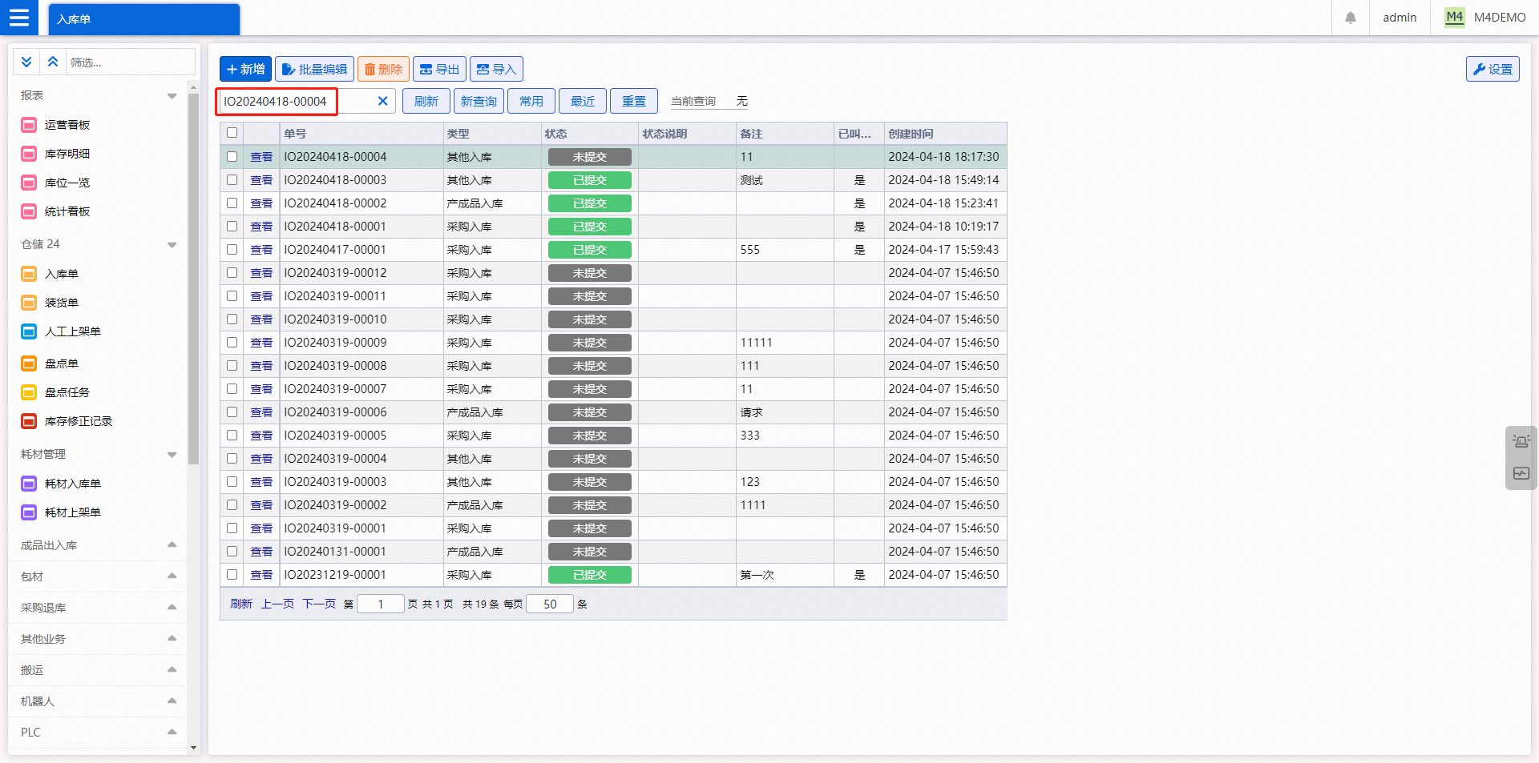
Task: Click 上一页 pagination link
Action: point(277,604)
